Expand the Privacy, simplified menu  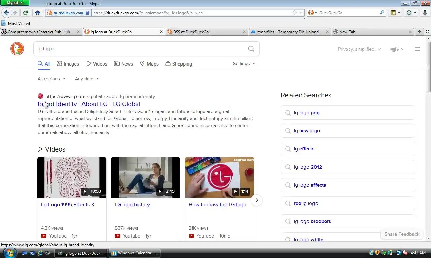point(359,49)
